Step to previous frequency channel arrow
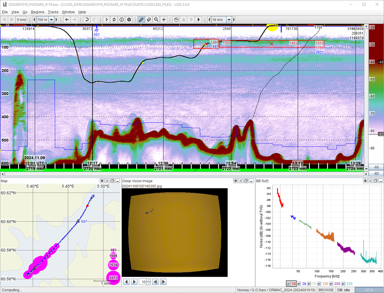Image resolution: width=384 pixels, height=293 pixels. tap(209, 19)
